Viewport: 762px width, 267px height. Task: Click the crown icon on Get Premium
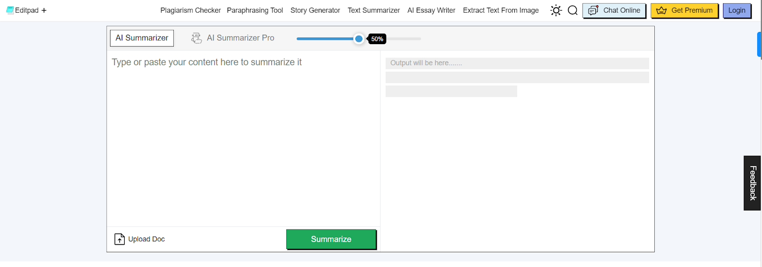(662, 10)
